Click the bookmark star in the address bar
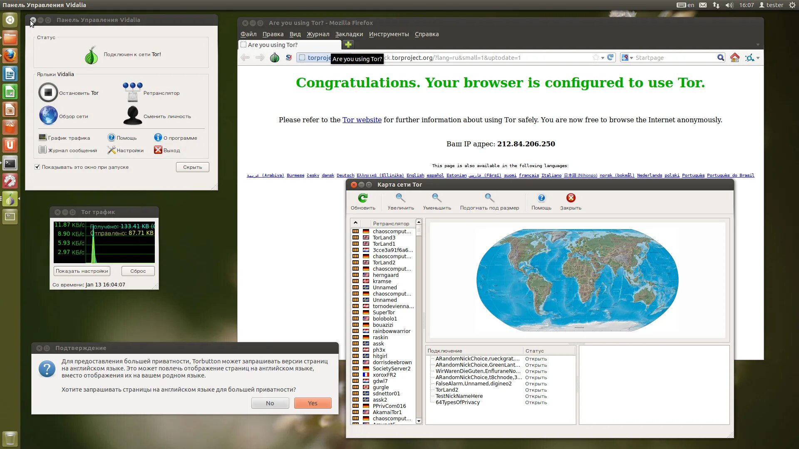The height and width of the screenshot is (449, 799). click(596, 58)
